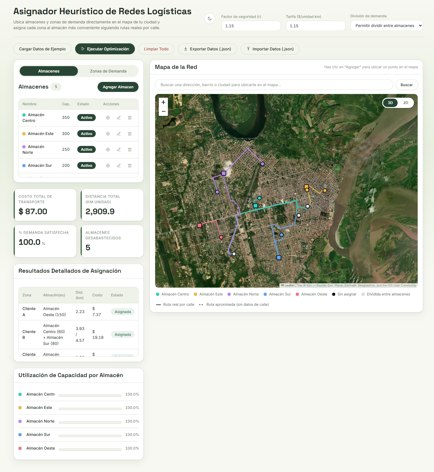Toggle Activo status for Almacén Este
434x472 pixels.
point(86,134)
